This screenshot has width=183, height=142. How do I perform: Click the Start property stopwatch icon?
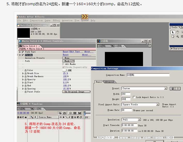(x=26, y=83)
